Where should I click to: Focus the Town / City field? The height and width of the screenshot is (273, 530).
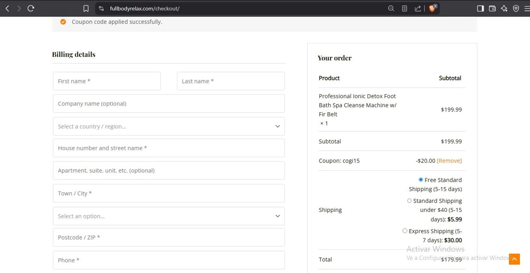(x=169, y=193)
